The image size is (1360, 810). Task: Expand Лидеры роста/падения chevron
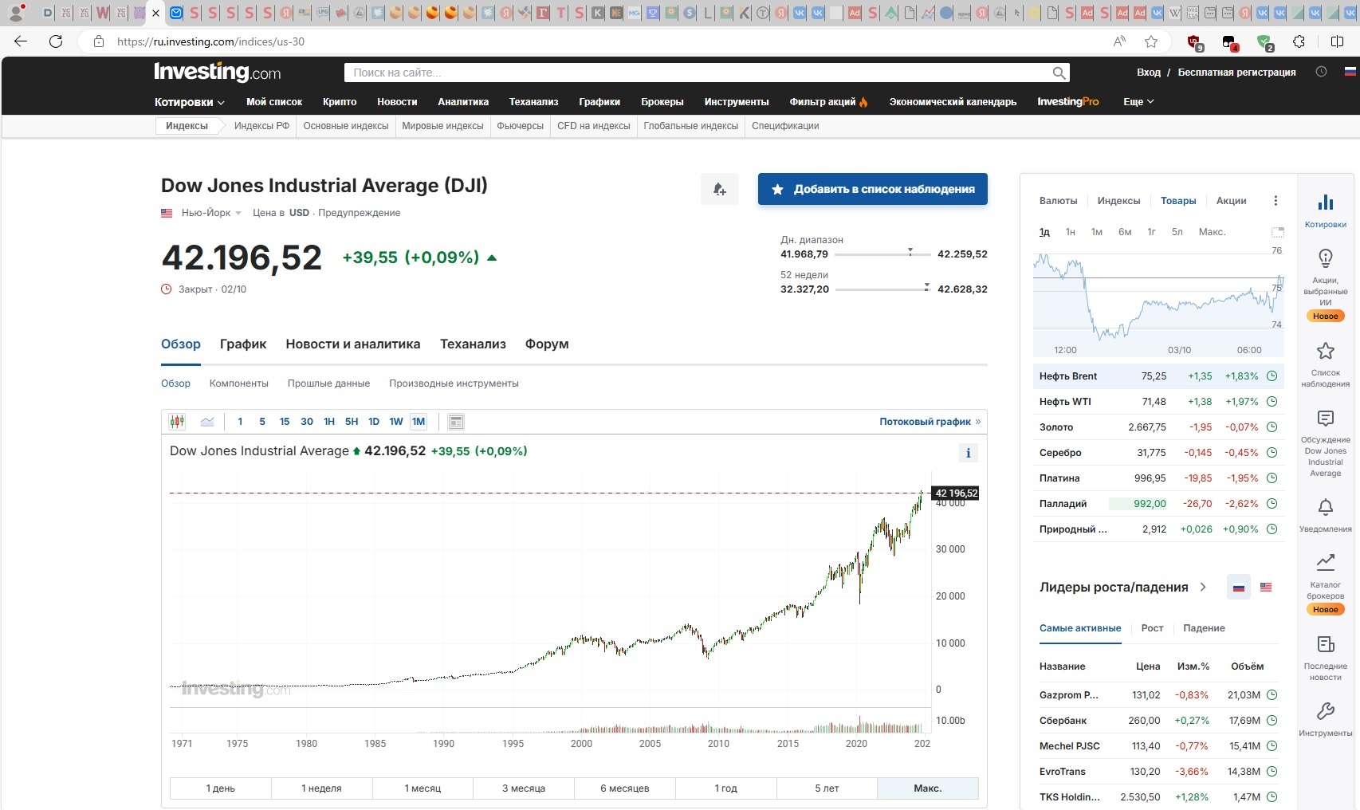pos(1203,588)
